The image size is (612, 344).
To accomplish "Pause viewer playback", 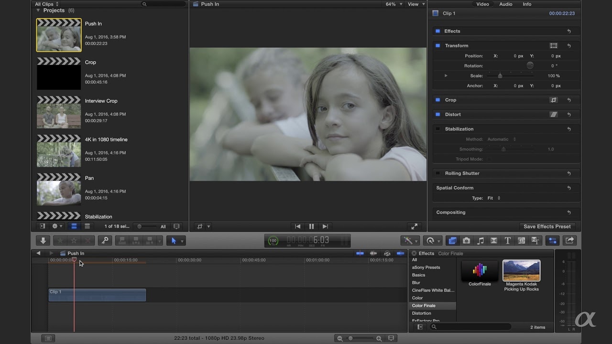I will point(311,226).
